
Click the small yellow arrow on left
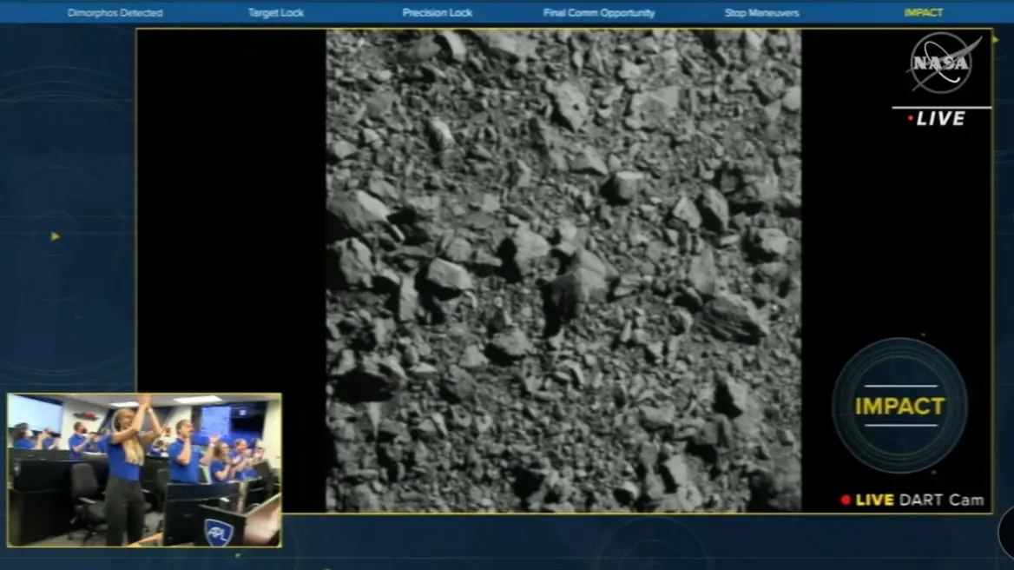[56, 235]
